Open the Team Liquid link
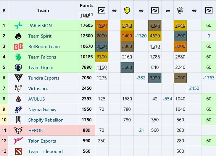 [x=41, y=68]
